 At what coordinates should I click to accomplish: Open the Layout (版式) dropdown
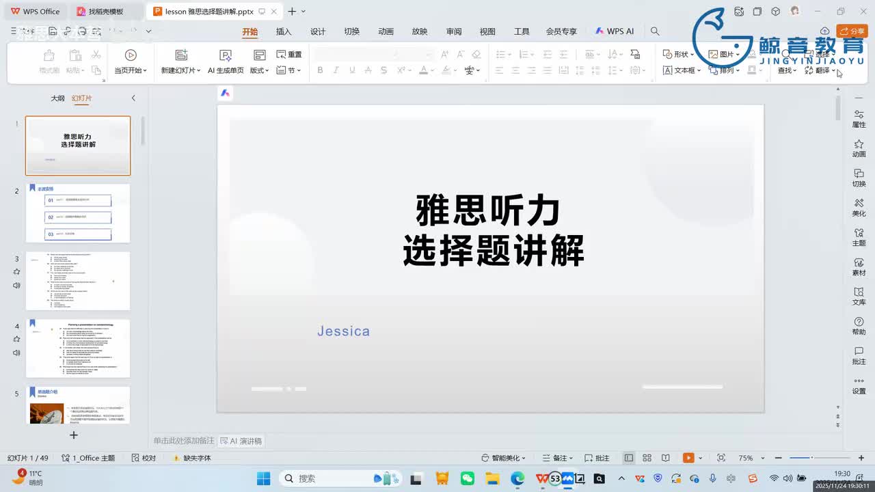click(x=259, y=70)
